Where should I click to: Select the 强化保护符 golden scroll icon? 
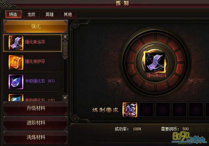click(x=16, y=62)
